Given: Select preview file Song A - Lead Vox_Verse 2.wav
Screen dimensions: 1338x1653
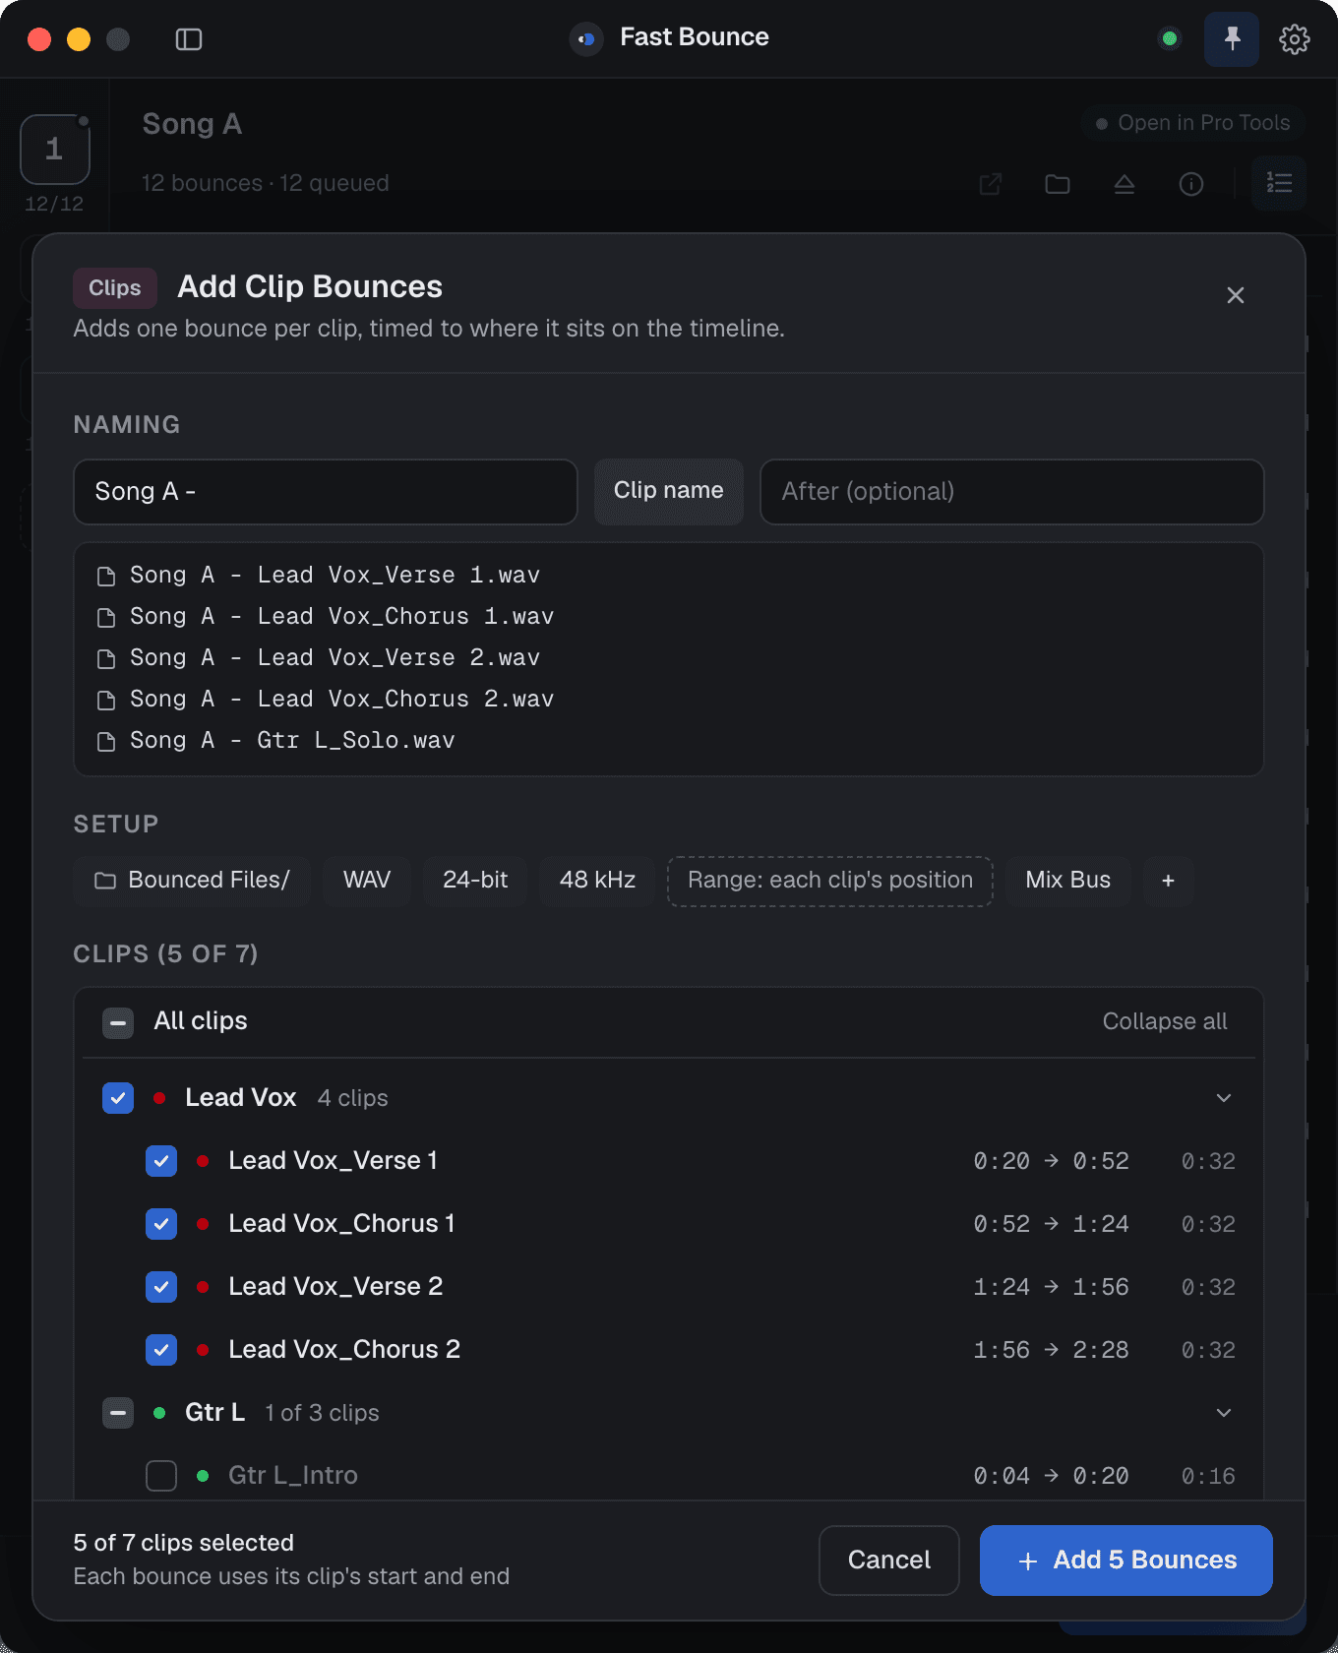Looking at the screenshot, I should [319, 658].
